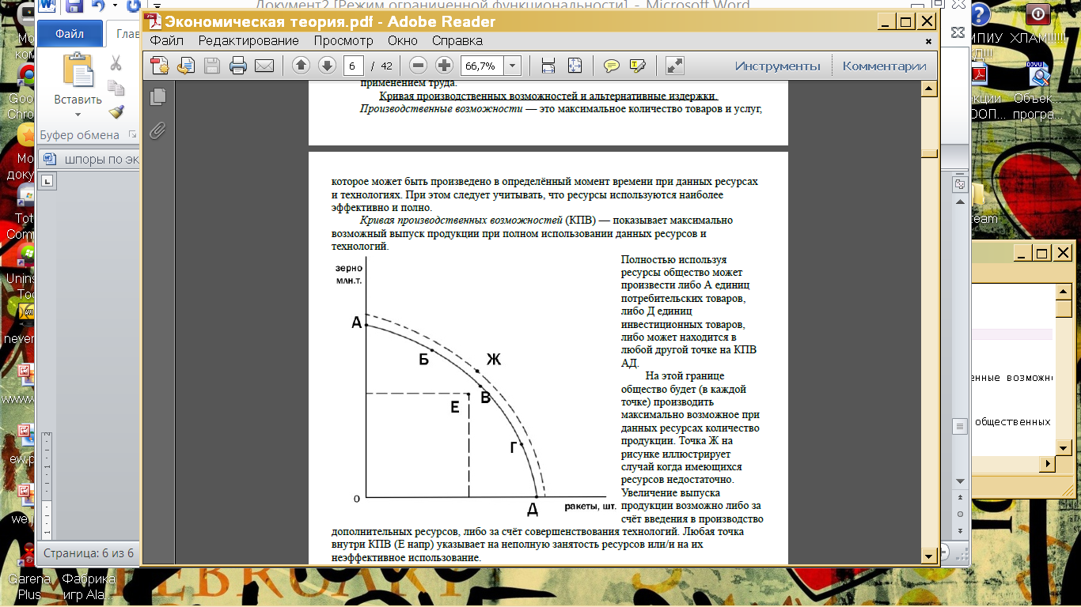1081x607 pixels.
Task: Click the fit width scrolling mode icon
Action: [548, 66]
